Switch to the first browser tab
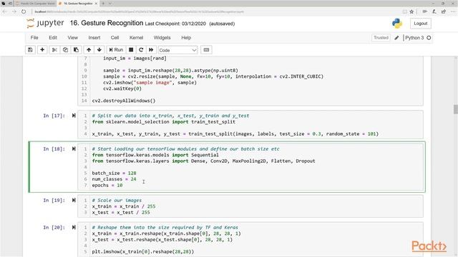458x257 pixels. point(35,4)
